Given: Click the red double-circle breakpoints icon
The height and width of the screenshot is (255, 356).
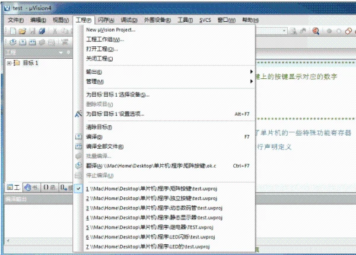Looking at the screenshot, I should point(348,31).
